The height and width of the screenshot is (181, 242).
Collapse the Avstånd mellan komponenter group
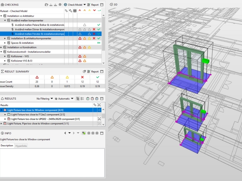(x=5, y=20)
